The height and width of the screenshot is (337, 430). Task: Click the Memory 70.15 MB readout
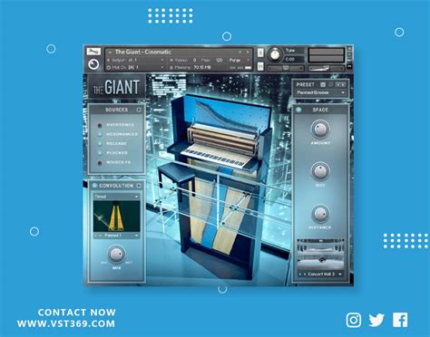[x=191, y=67]
